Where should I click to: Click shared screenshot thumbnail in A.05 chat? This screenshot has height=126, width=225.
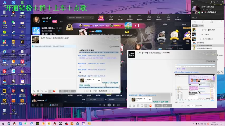pyautogui.click(x=195, y=87)
